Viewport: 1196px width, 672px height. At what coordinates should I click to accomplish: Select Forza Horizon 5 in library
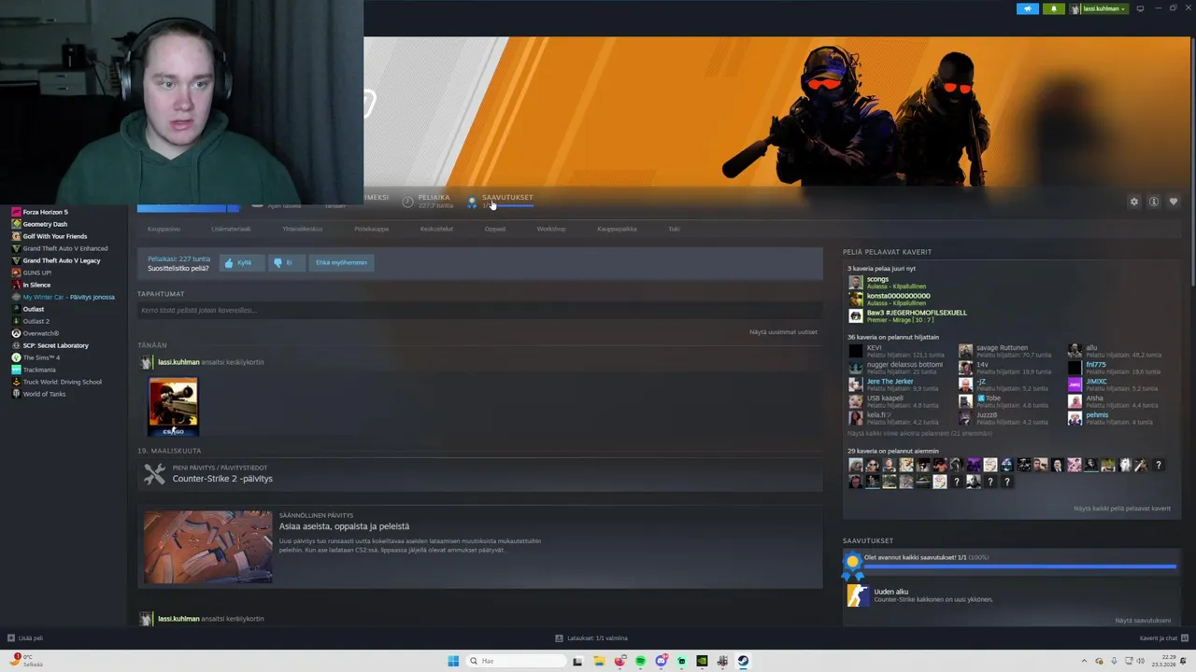coord(45,212)
